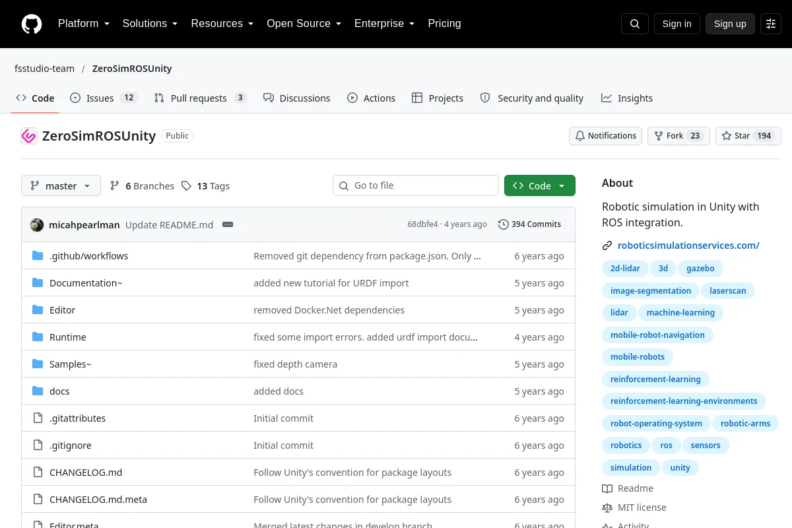Star the repository
The image size is (792, 528).
pos(748,136)
